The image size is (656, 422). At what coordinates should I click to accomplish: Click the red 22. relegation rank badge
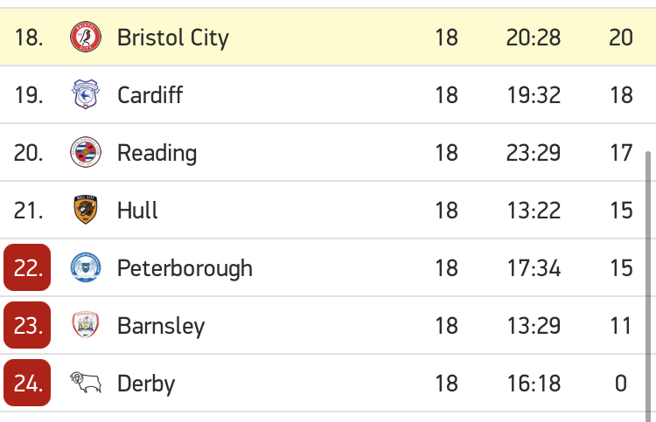(x=27, y=267)
